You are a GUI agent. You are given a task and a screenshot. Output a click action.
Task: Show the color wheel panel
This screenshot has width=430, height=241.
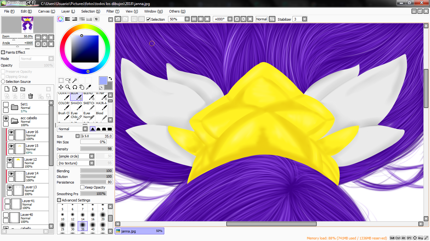(60, 19)
